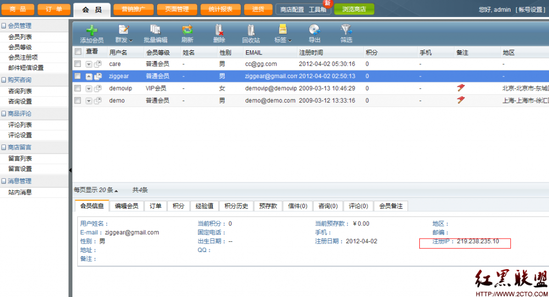Viewport: 549px width, 297px height.
Task: Collapse the 商品评论 sidebar section
Action: coord(4,113)
